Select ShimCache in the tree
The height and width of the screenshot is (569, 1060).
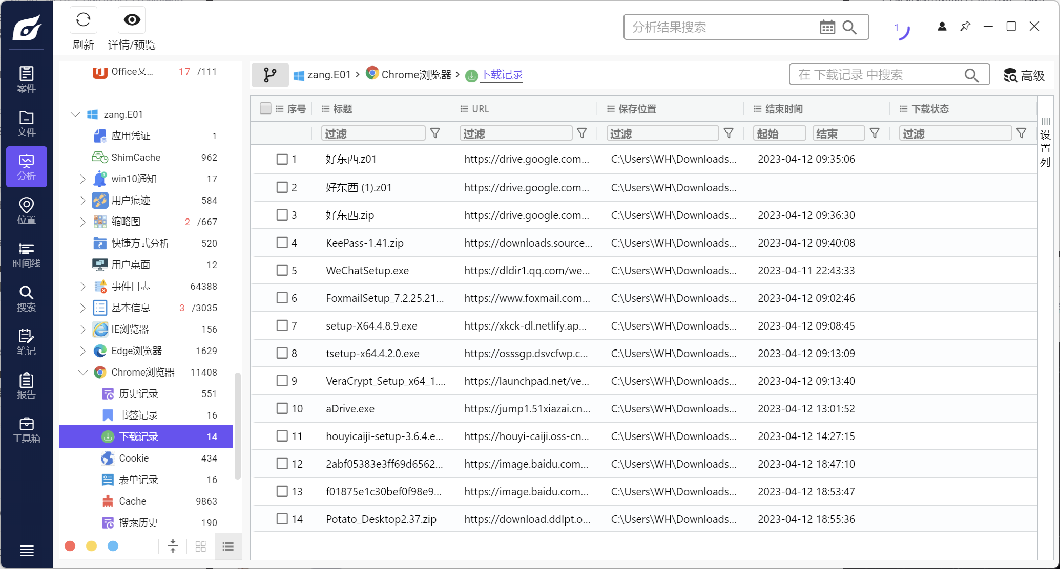[x=146, y=157]
